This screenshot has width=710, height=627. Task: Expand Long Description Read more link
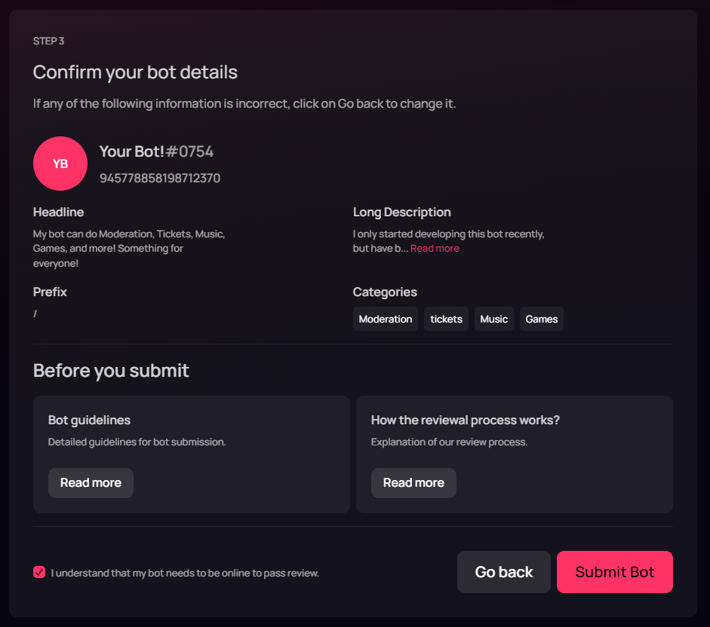(435, 249)
